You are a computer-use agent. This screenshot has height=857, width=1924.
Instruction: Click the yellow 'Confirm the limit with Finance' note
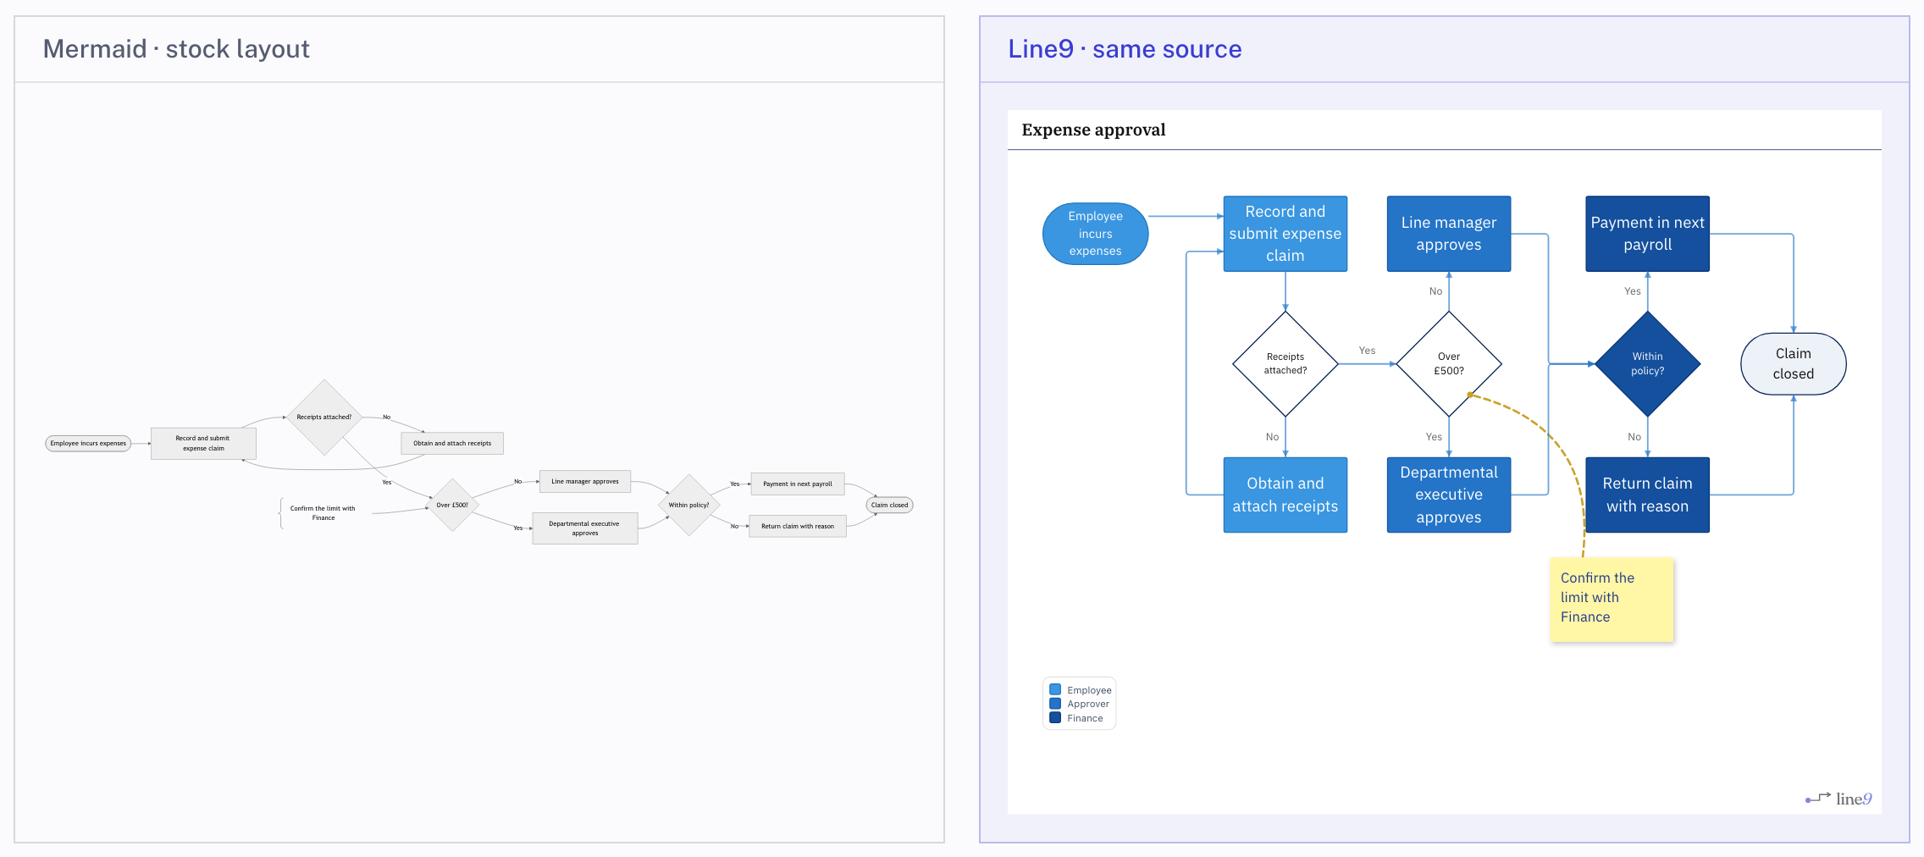1612,599
